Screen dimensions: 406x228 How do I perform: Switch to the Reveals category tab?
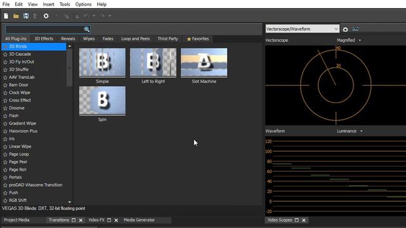[x=68, y=39]
